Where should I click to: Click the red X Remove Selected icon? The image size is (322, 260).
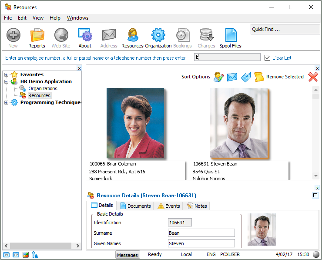tap(313, 77)
